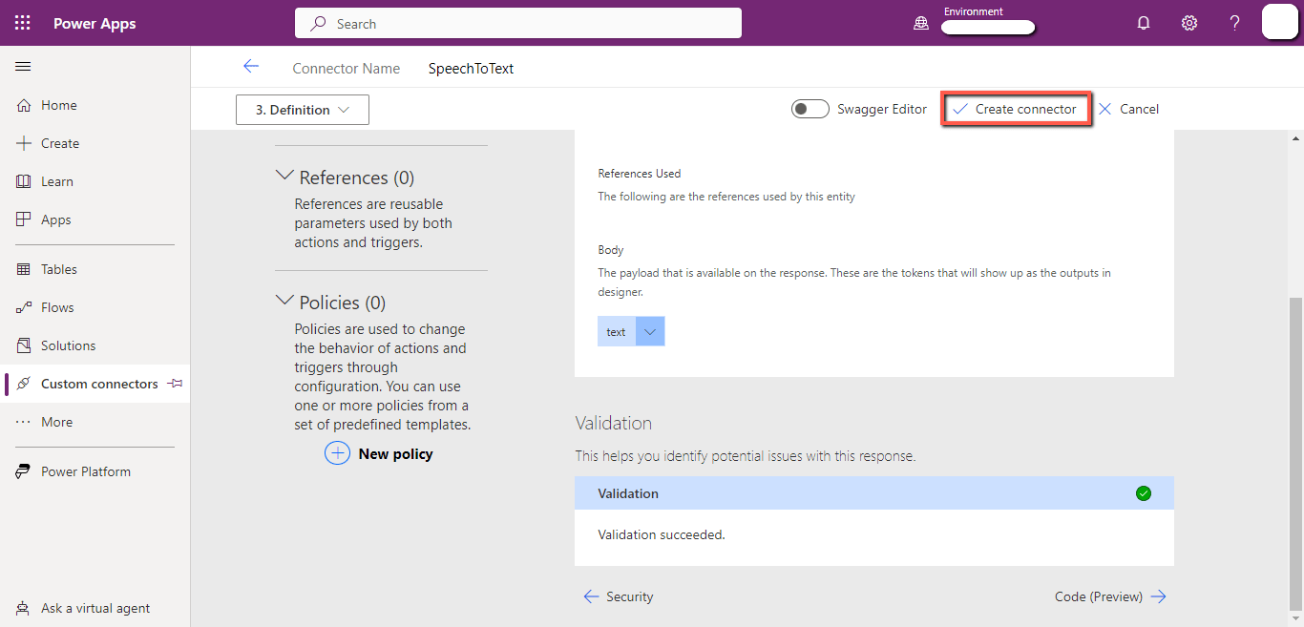Click the Flows icon in sidebar
Viewport: 1304px width, 627px height.
click(x=24, y=307)
